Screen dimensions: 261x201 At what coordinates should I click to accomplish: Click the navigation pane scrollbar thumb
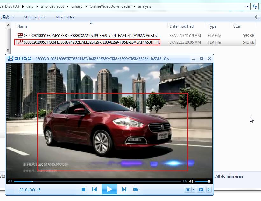pyautogui.click(x=8, y=41)
